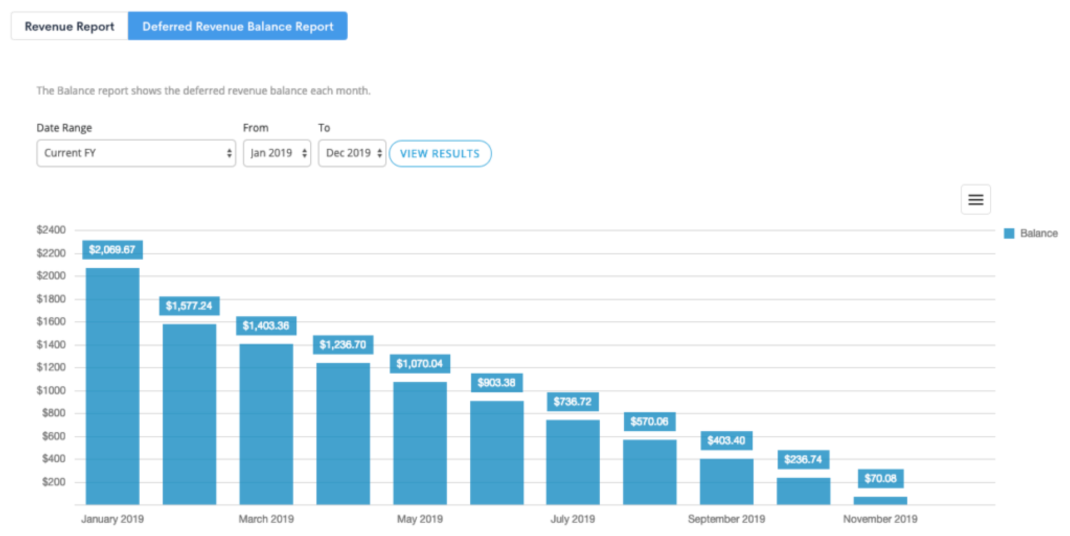Select the March 2019 bar

pyautogui.click(x=266, y=422)
